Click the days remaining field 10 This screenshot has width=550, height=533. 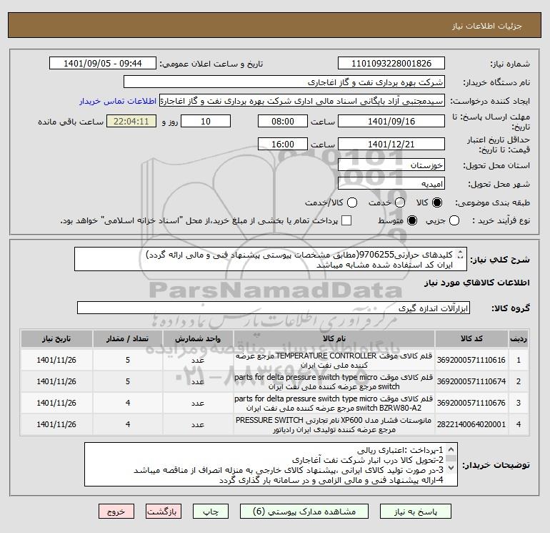pyautogui.click(x=206, y=122)
